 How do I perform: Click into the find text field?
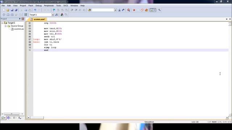pos(103,10)
